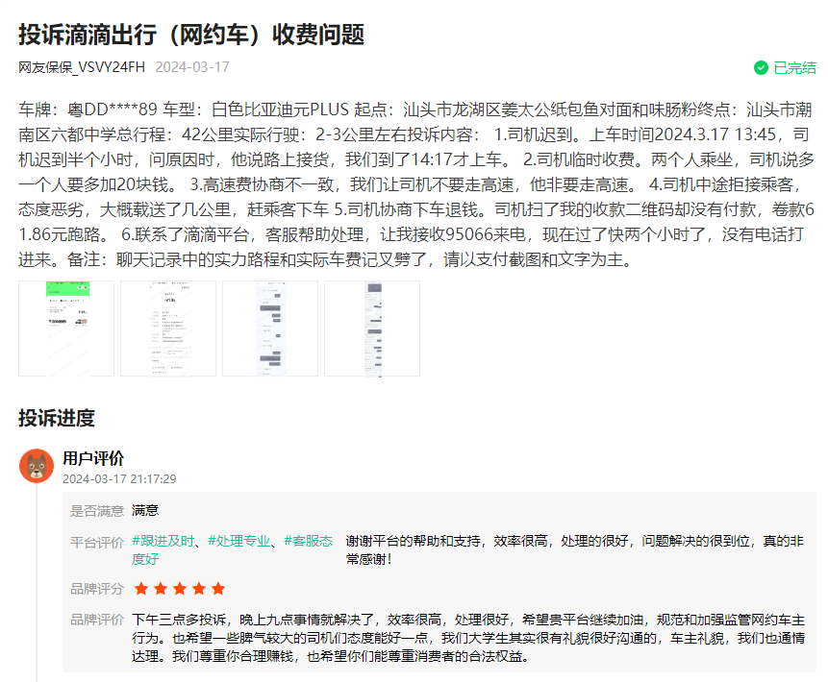Image resolution: width=828 pixels, height=682 pixels.
Task: Click the 用户评价 heading
Action: (93, 458)
